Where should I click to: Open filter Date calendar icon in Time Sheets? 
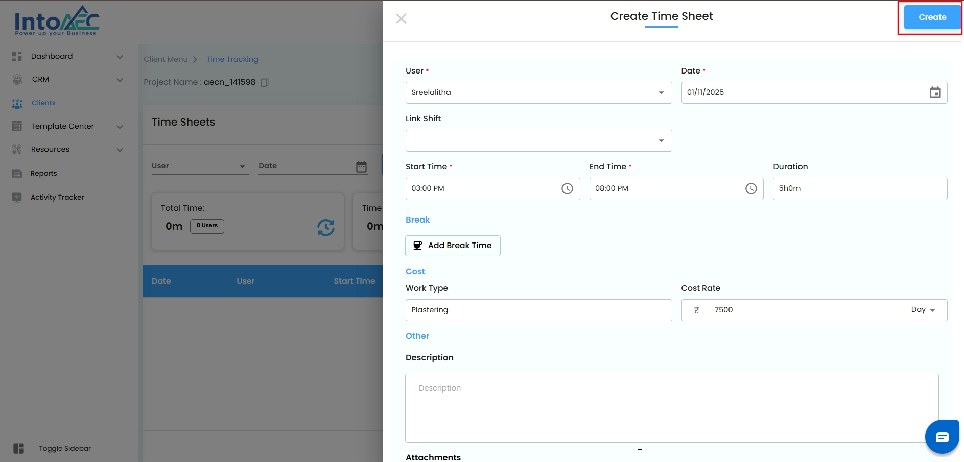pos(361,167)
